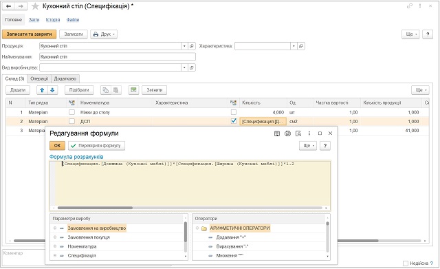Expand Замовлення покупця parameter node
Viewport: 440px width, 269px height.
pos(55,237)
